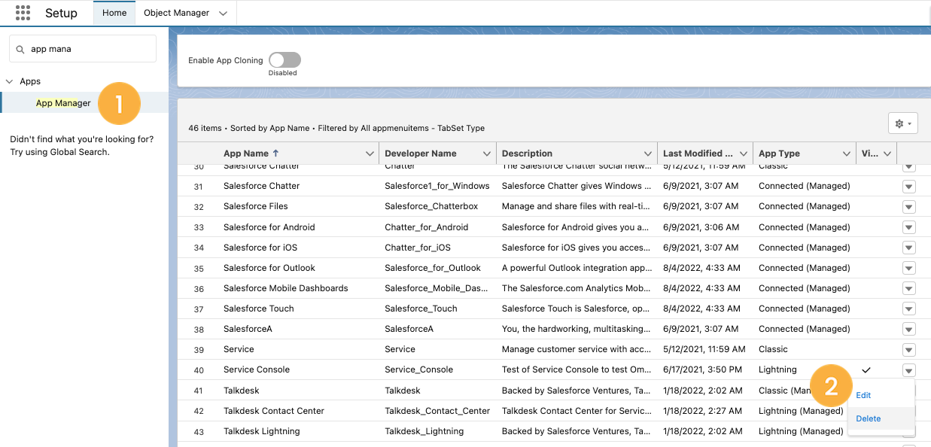Open list view settings gear
Screen dimensions: 931x447
tap(902, 123)
